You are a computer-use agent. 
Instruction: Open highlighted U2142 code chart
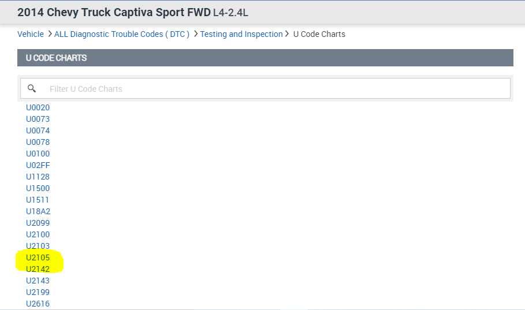click(x=38, y=269)
